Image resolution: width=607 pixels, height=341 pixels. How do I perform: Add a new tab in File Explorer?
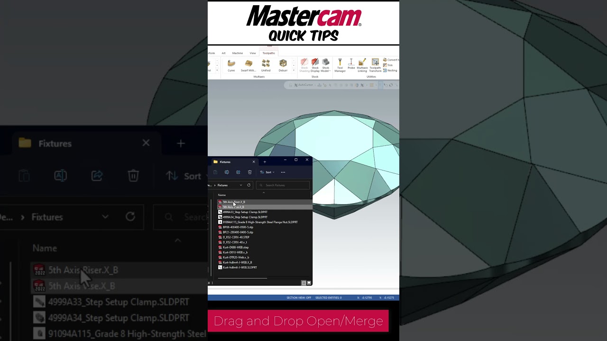click(265, 162)
